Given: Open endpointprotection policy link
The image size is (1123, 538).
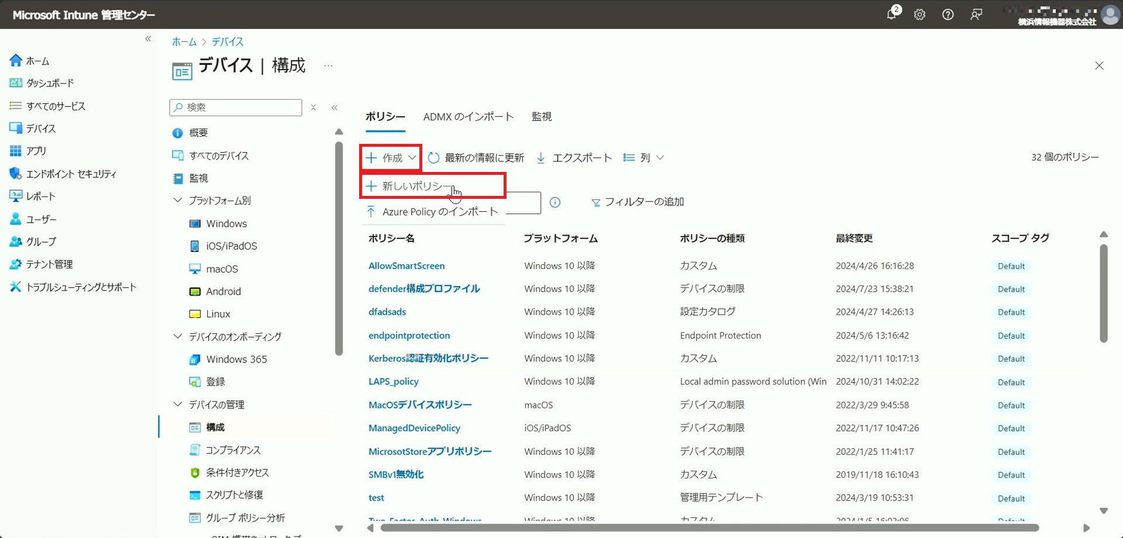Looking at the screenshot, I should [x=409, y=335].
